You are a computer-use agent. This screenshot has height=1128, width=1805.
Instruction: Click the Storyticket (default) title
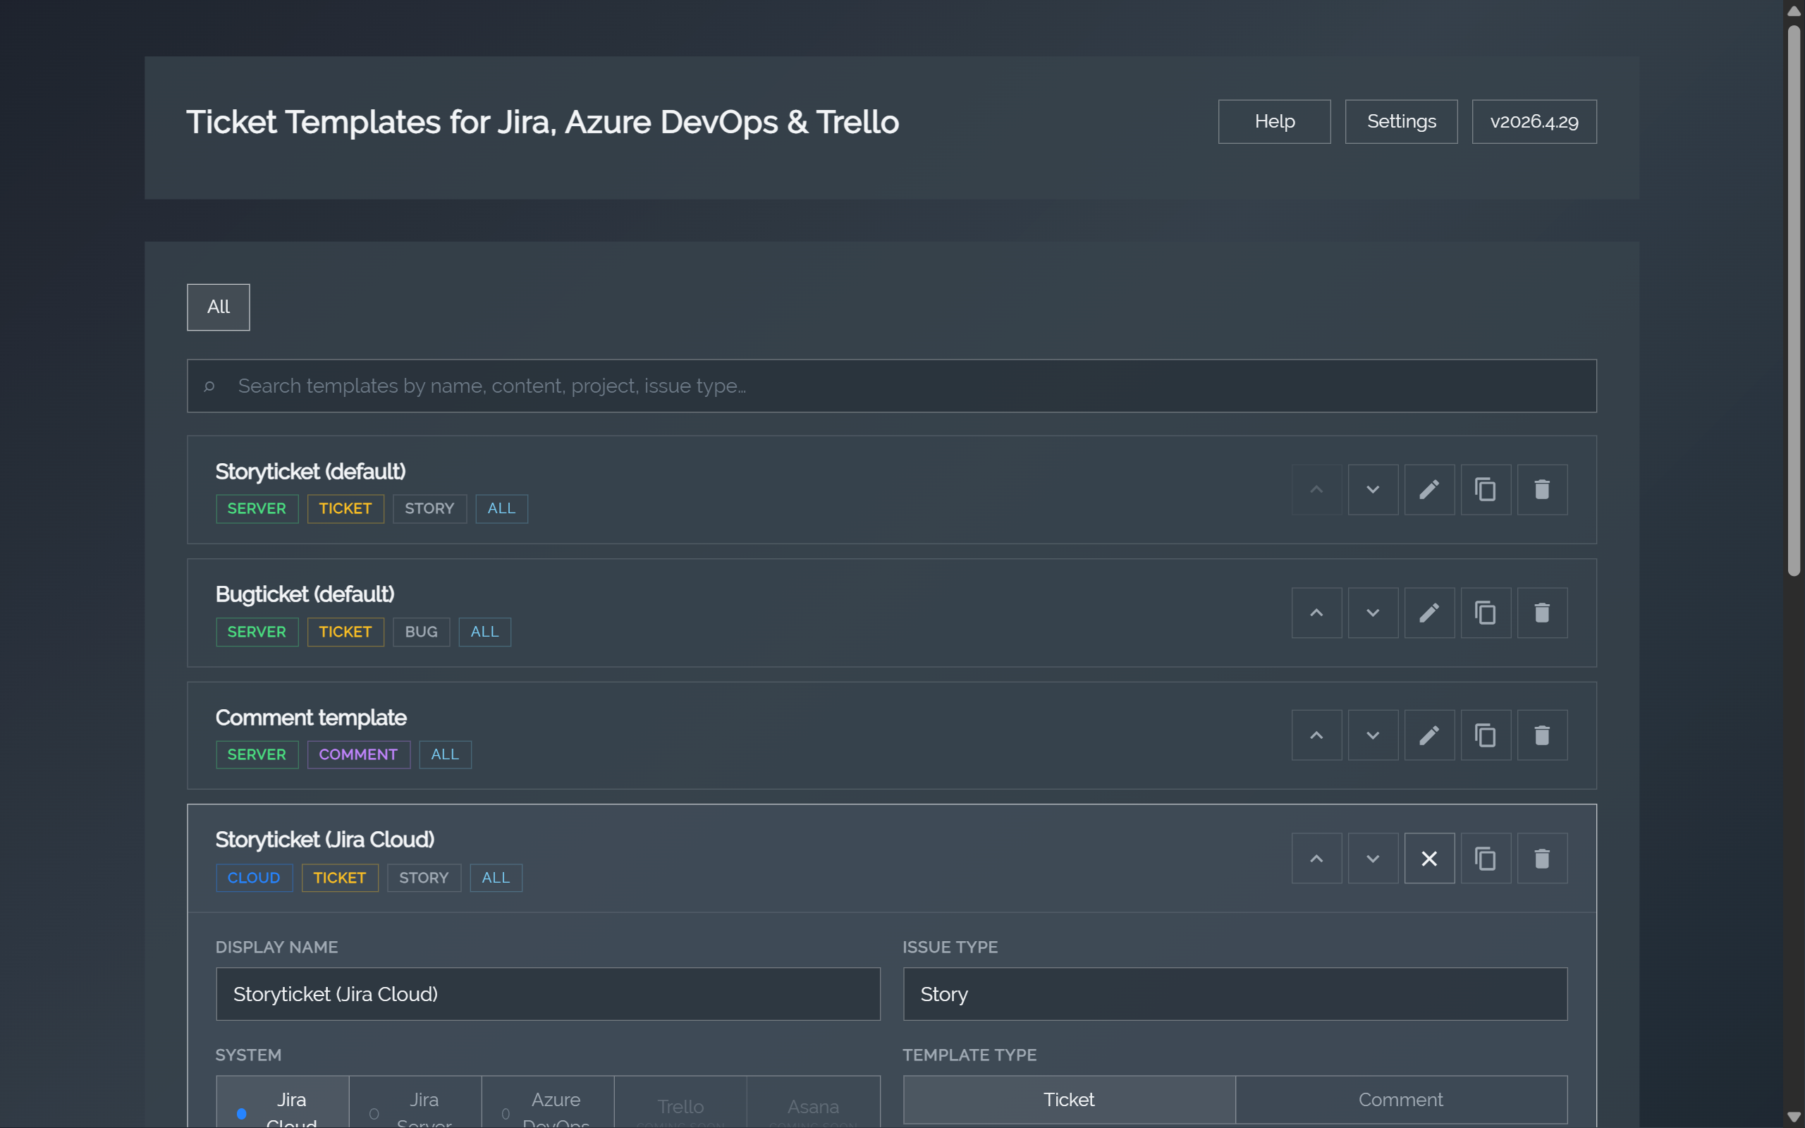pyautogui.click(x=310, y=472)
